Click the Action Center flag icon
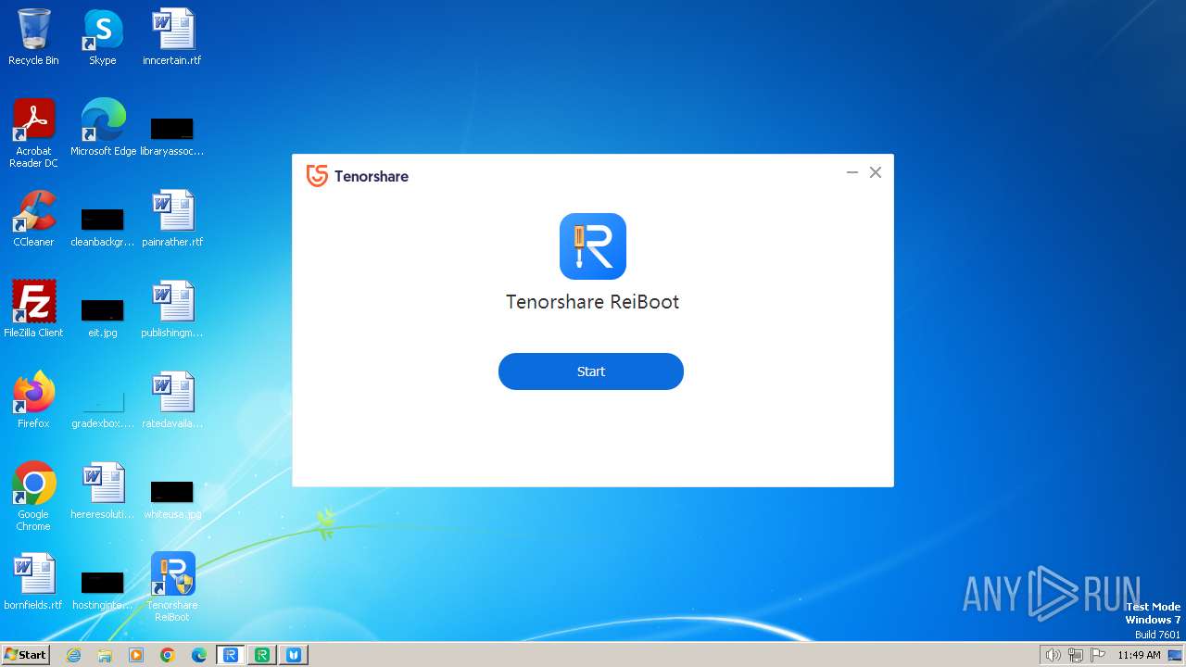The image size is (1186, 667). click(1098, 655)
